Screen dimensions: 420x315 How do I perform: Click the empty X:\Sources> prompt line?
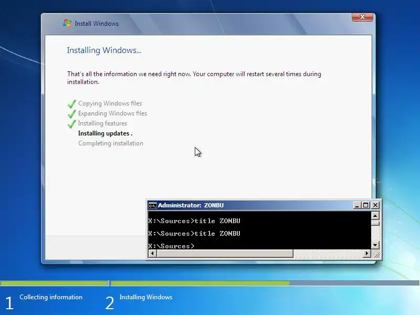click(172, 246)
